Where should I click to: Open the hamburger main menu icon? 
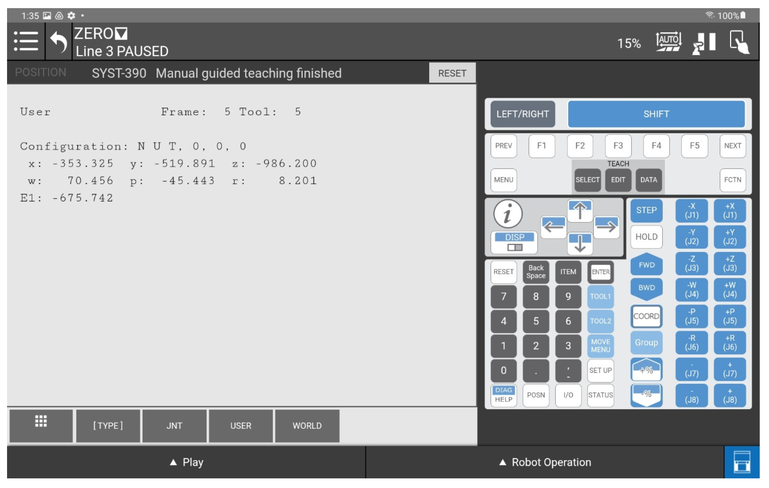(x=26, y=41)
